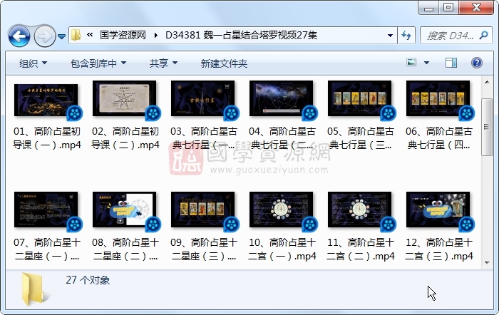This screenshot has height=315, width=499.
Task: Select video thumbnail 12、高阶占星十二宫（三）
Action: coord(438,210)
